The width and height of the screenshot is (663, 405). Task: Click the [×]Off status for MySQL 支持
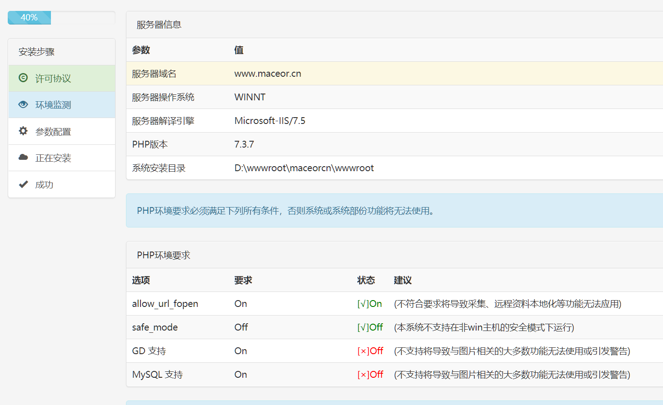pos(370,375)
